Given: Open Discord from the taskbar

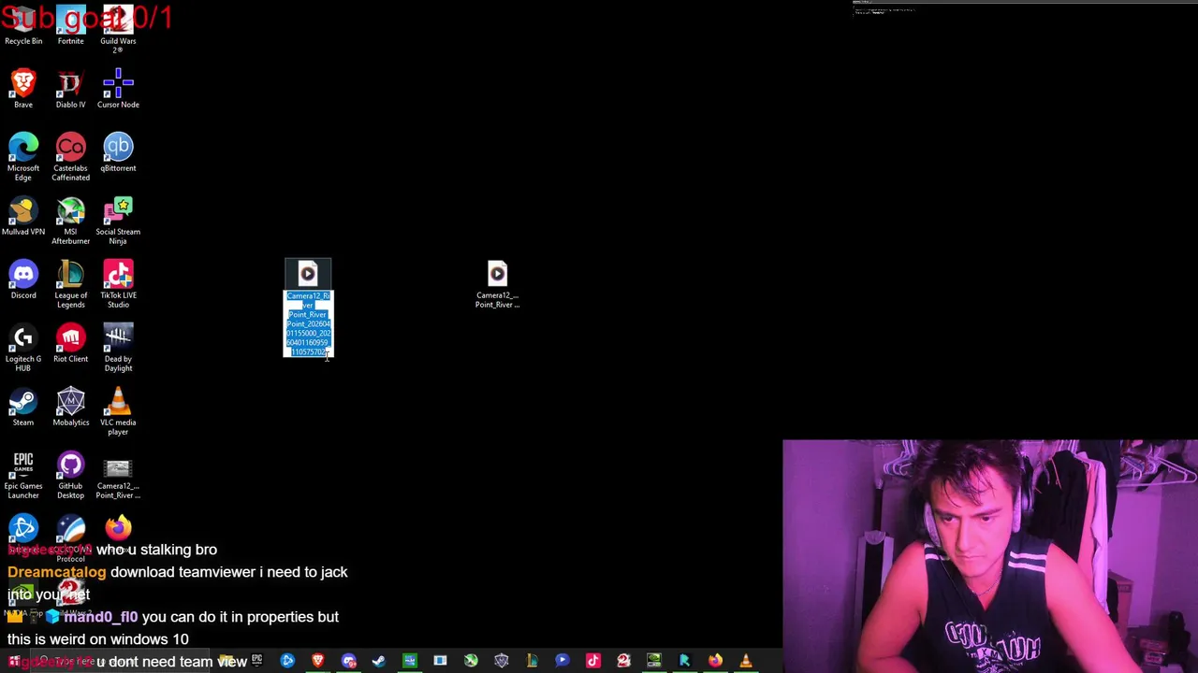Looking at the screenshot, I should click(x=348, y=661).
